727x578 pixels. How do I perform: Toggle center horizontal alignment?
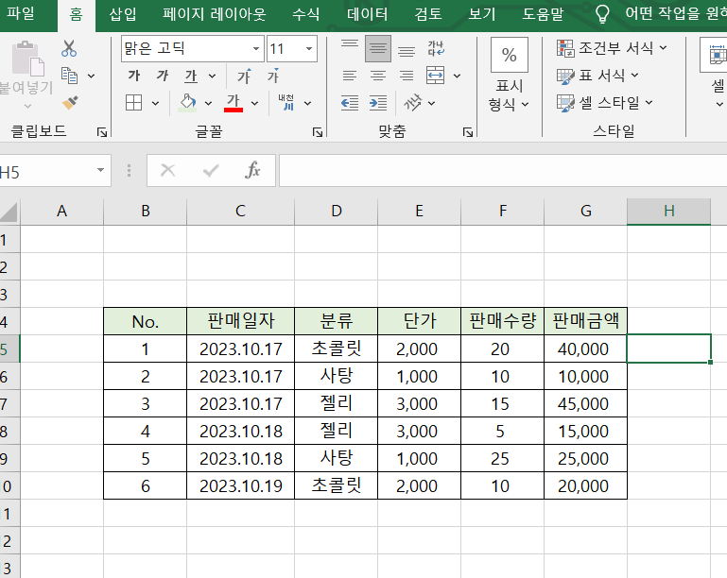378,76
